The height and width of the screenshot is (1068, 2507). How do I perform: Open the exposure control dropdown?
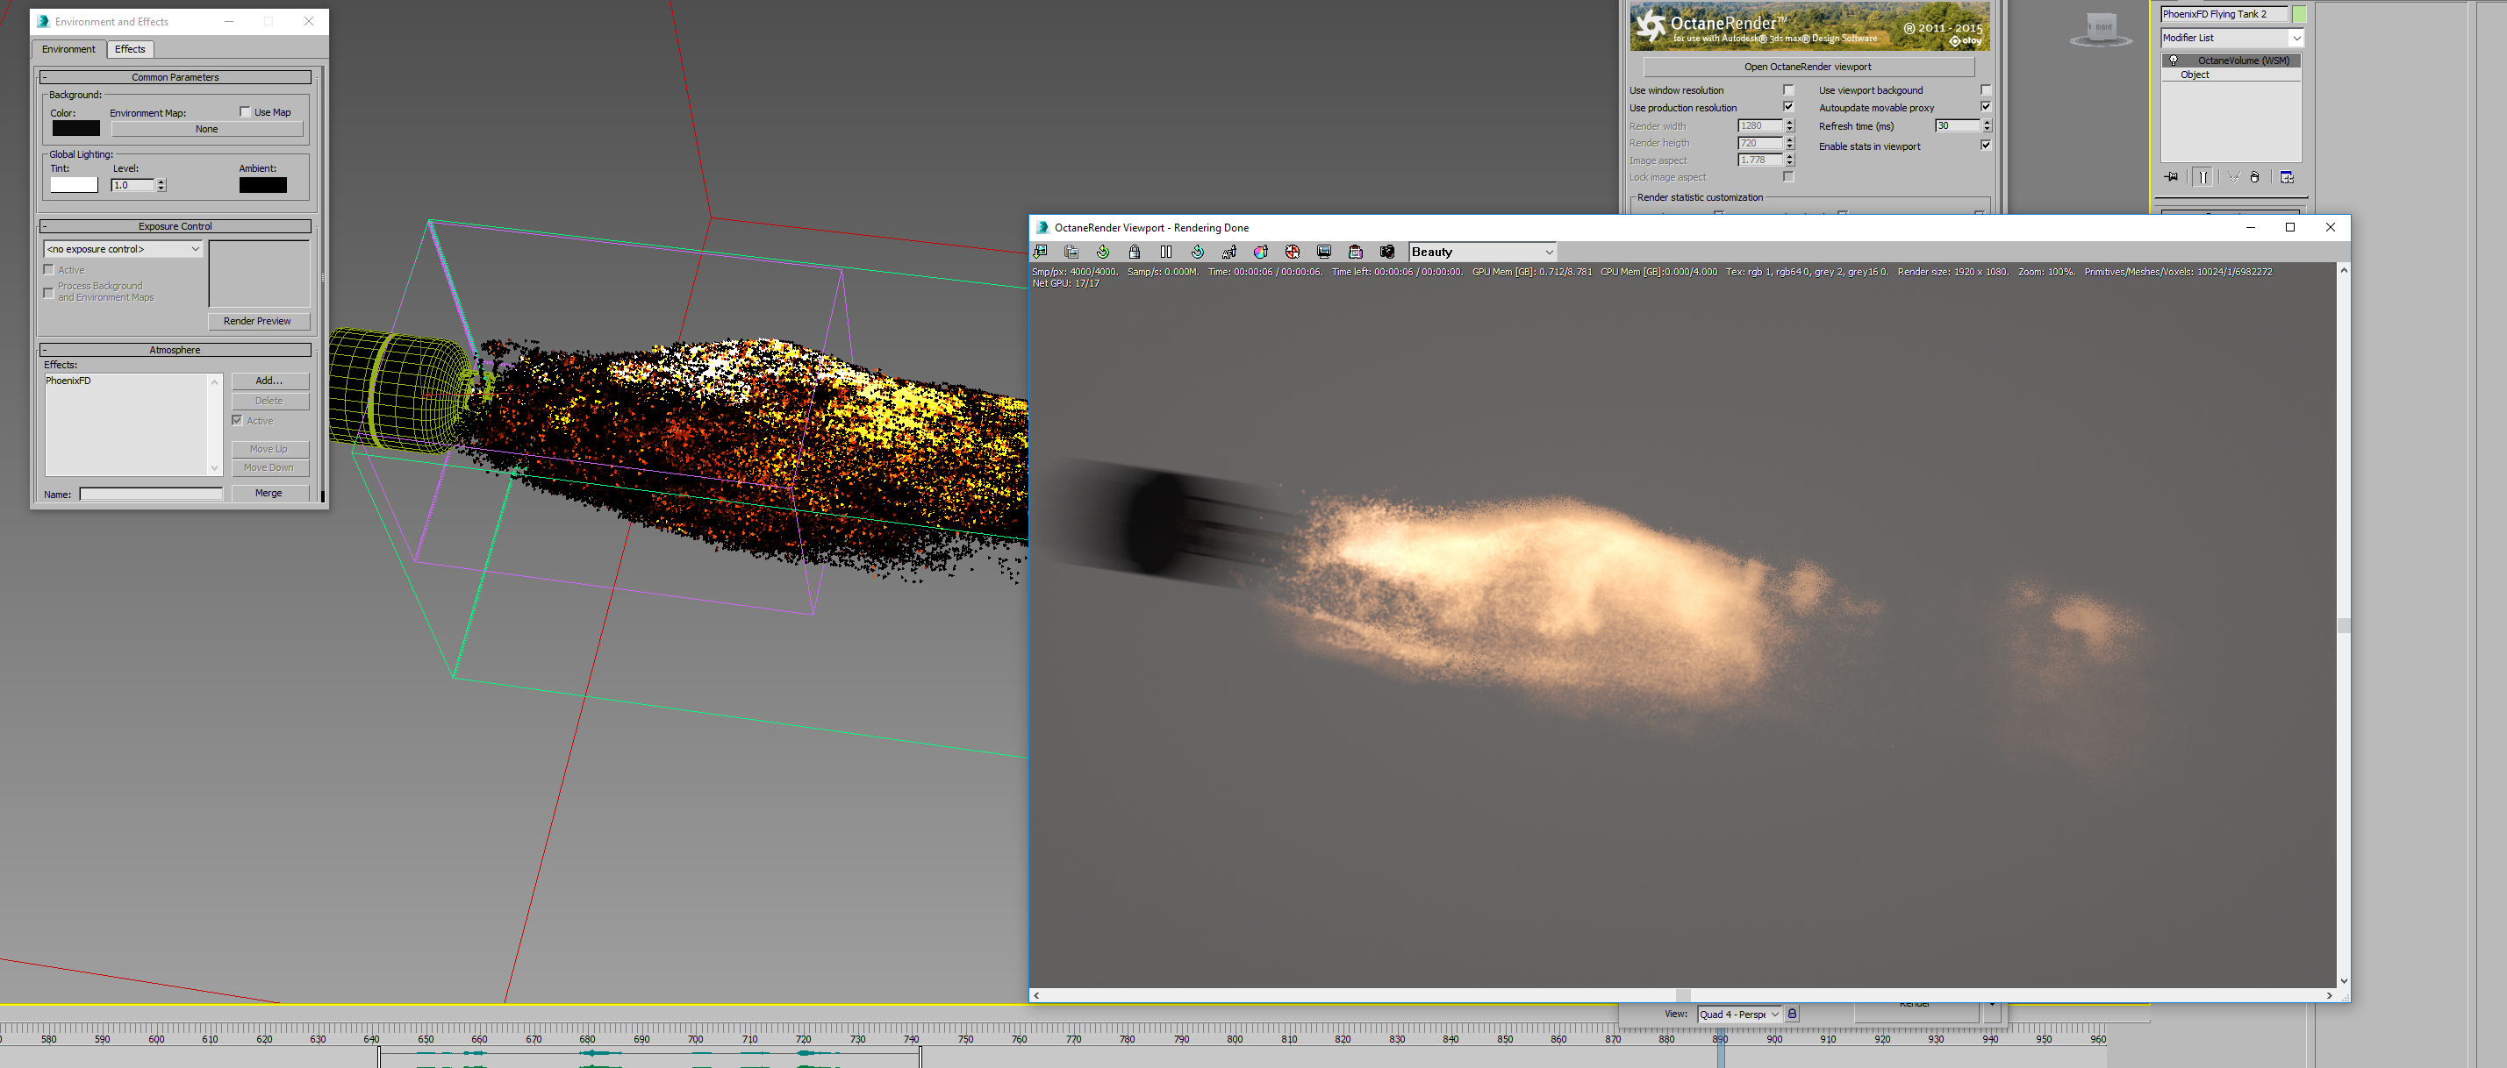tap(124, 249)
